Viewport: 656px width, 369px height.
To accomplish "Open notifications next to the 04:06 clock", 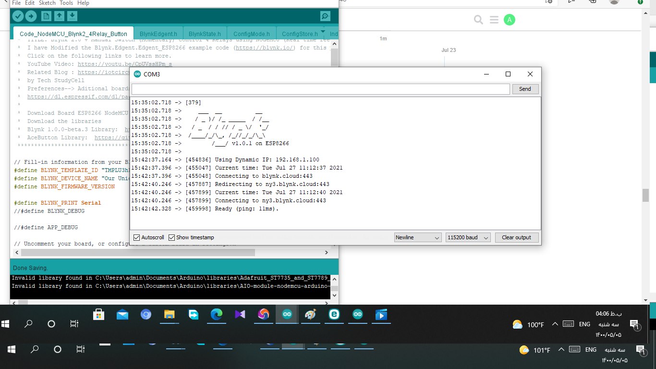I will (x=634, y=324).
